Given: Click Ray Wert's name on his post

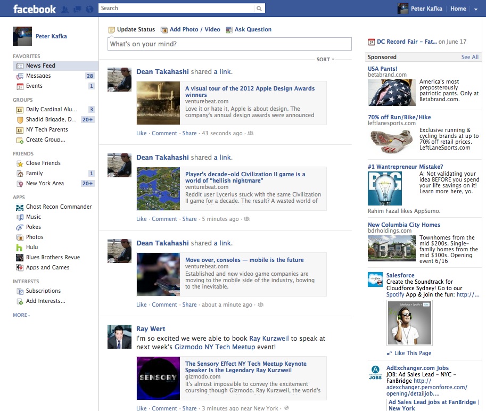Looking at the screenshot, I should tap(151, 329).
